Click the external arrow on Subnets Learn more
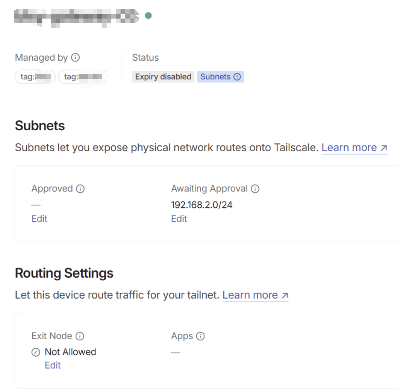Image resolution: width=398 pixels, height=391 pixels. pyautogui.click(x=384, y=148)
